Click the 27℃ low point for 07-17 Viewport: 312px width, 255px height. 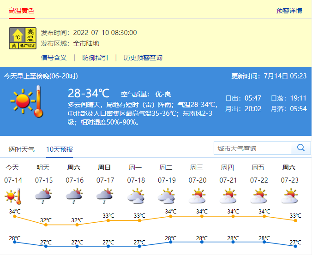pyautogui.click(x=108, y=246)
